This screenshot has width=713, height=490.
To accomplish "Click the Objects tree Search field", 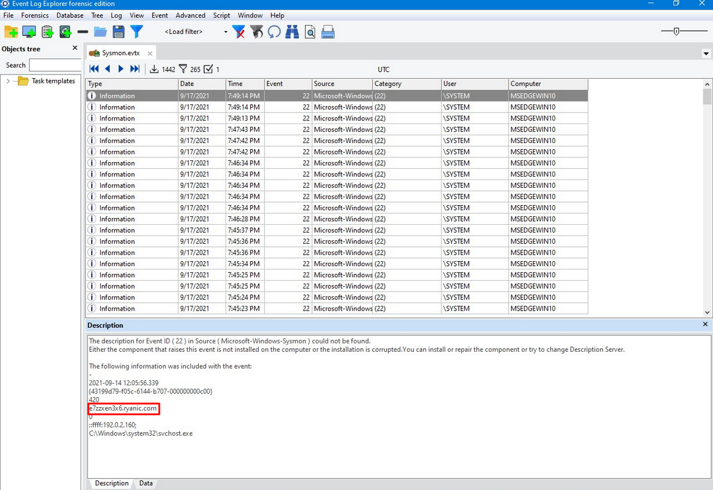I will click(55, 65).
